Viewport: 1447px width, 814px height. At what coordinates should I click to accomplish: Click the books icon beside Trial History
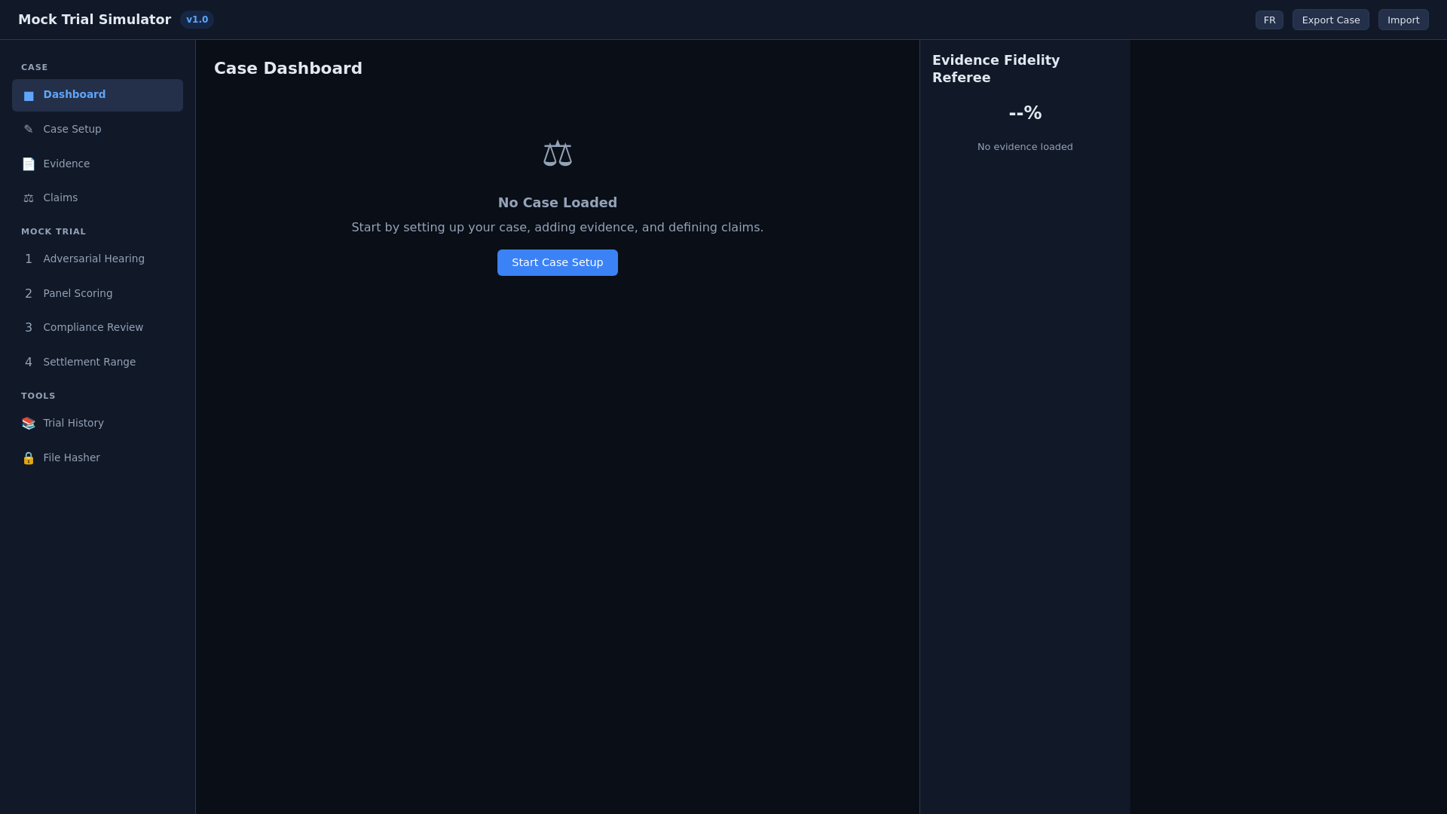point(29,424)
